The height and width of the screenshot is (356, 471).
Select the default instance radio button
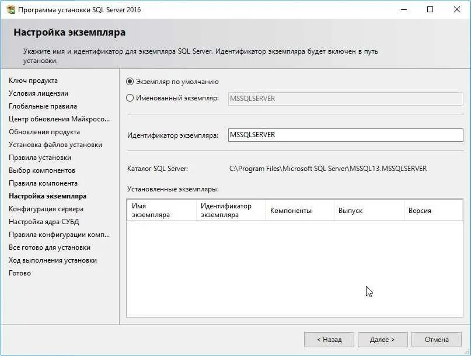click(x=130, y=82)
